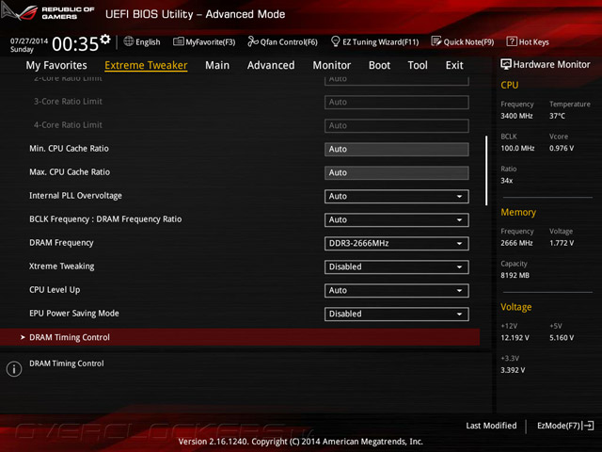Screen dimensions: 602x452
Task: Click the Voltage section heading
Action: pos(516,307)
